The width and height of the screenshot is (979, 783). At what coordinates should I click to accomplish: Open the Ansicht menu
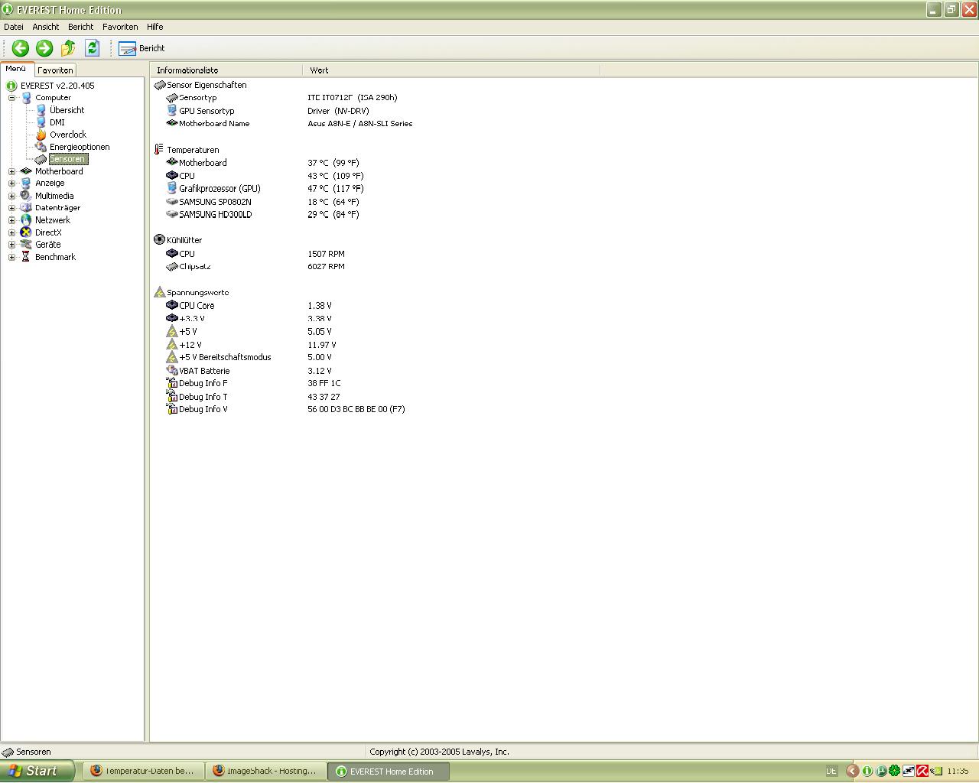pyautogui.click(x=46, y=27)
